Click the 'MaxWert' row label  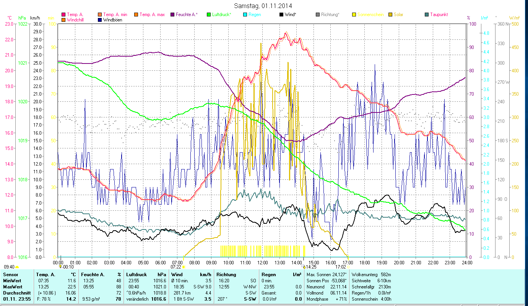click(13, 287)
